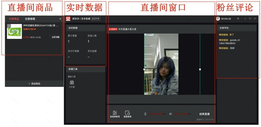
Task: Click the 直播时长 00:04:36 timer
Action: [x=205, y=120]
